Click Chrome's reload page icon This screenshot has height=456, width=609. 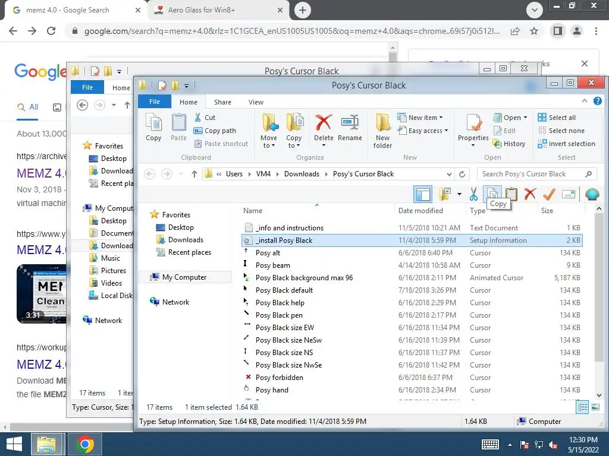pyautogui.click(x=51, y=31)
